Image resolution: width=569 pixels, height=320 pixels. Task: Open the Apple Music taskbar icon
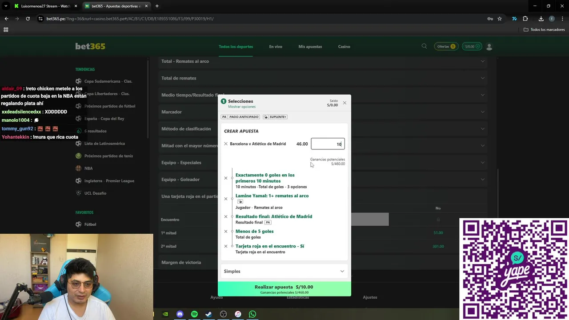(238, 314)
